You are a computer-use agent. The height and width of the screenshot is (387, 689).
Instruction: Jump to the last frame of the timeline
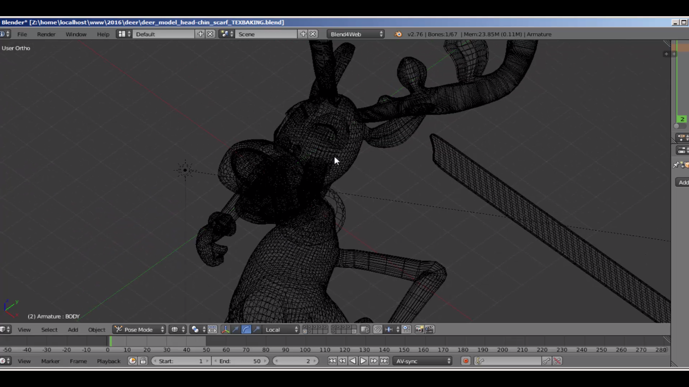pyautogui.click(x=384, y=361)
